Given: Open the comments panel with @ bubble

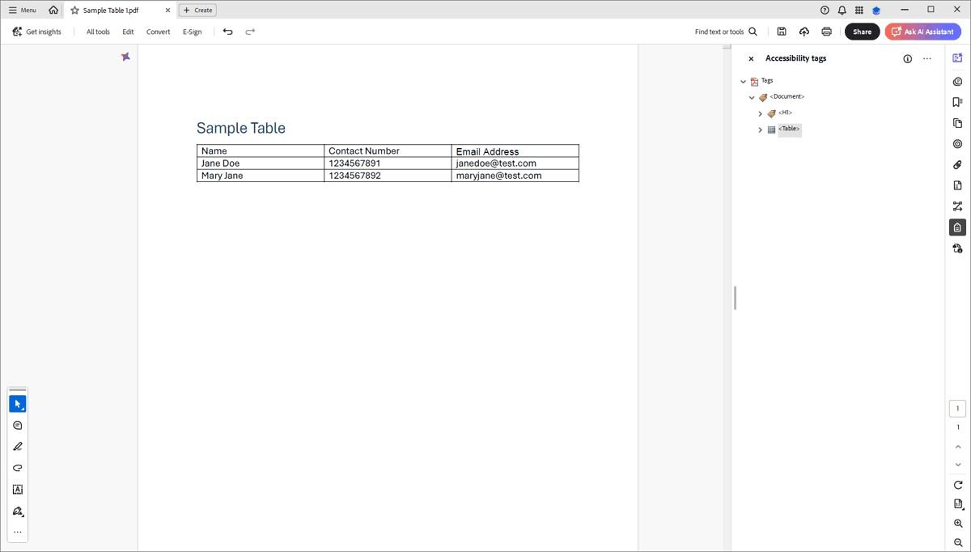Looking at the screenshot, I should pos(957,81).
